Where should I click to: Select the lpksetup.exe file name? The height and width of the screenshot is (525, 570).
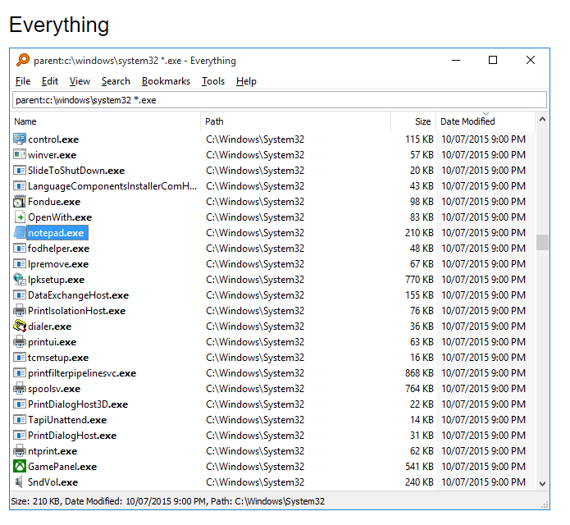click(x=57, y=280)
